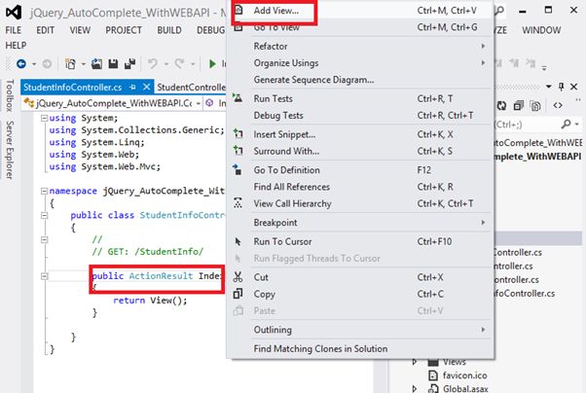Click the Solution Explorer Show All Files icon
Screen dimensions: 586x393
click(x=535, y=106)
